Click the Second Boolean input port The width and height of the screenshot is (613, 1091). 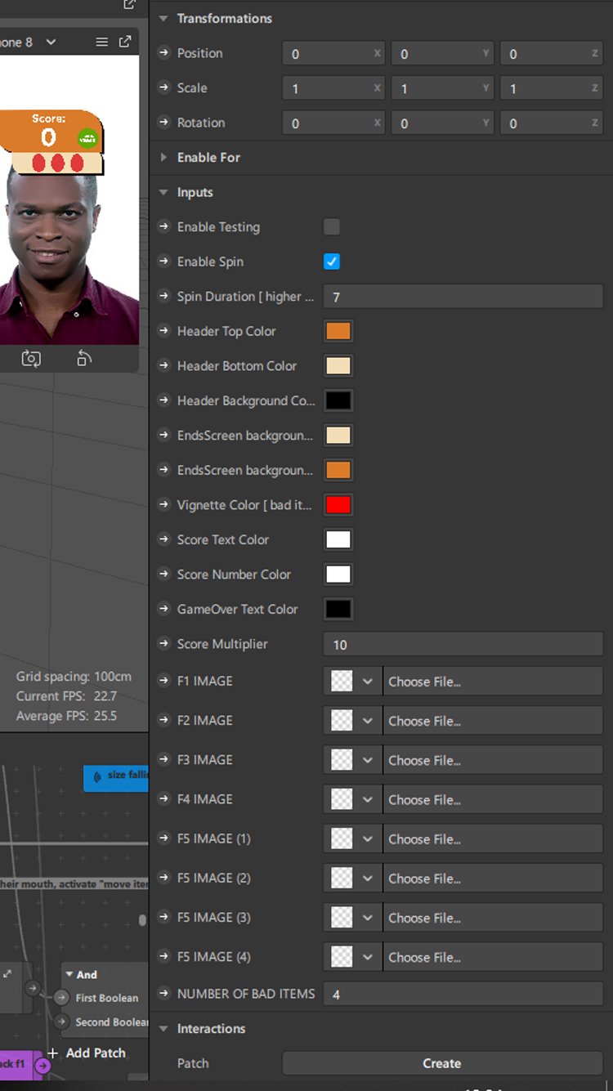(61, 1022)
